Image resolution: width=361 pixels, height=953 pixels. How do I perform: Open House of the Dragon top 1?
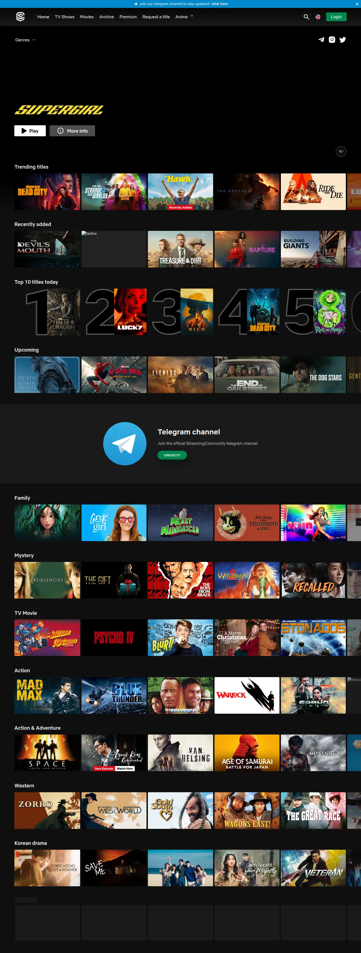(x=64, y=312)
